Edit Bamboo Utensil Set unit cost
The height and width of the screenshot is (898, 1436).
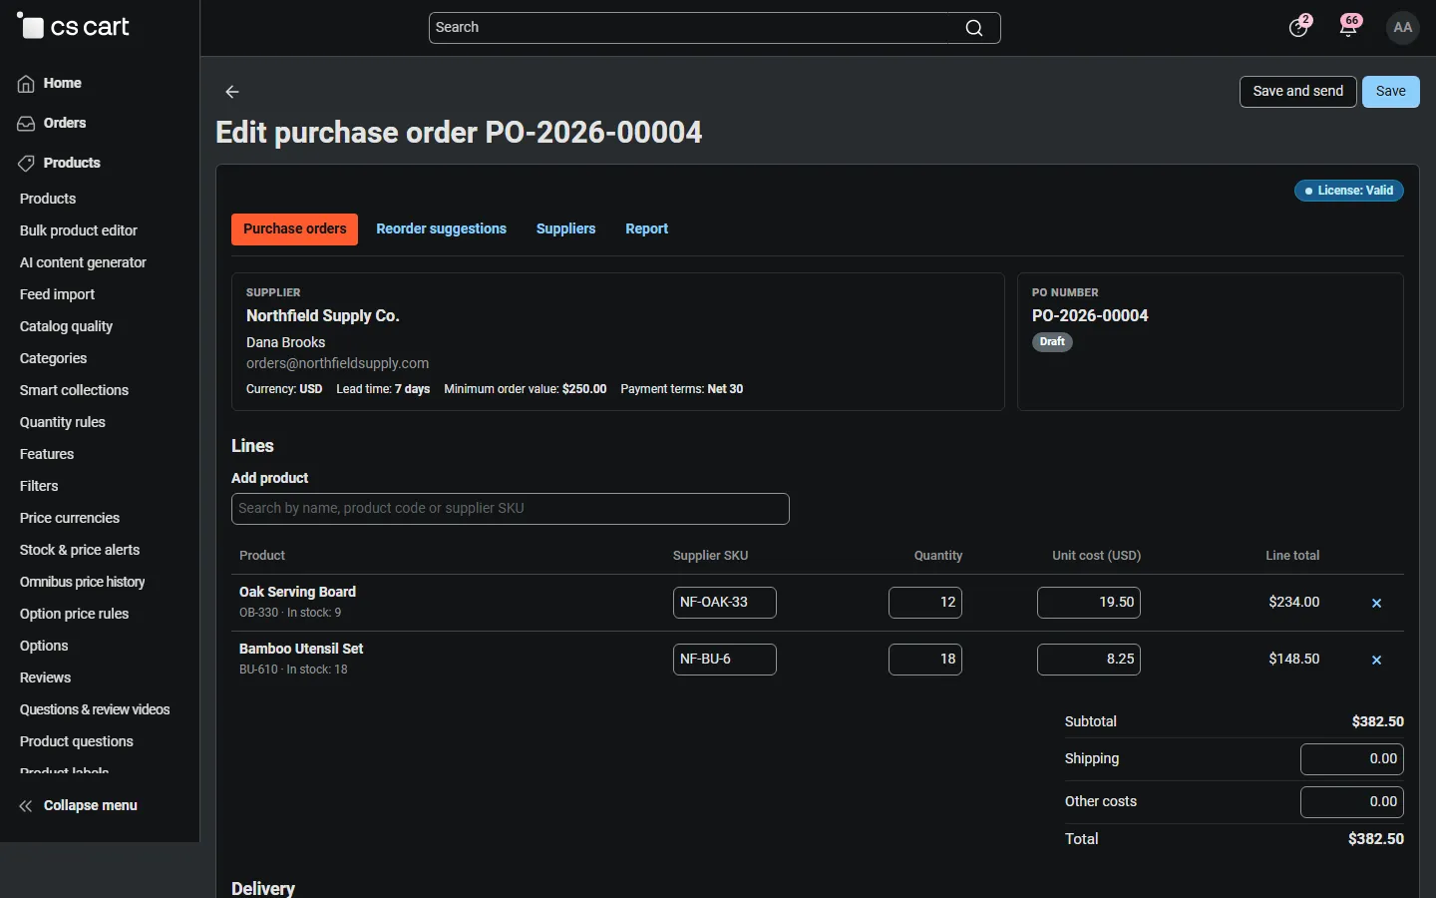point(1089,660)
